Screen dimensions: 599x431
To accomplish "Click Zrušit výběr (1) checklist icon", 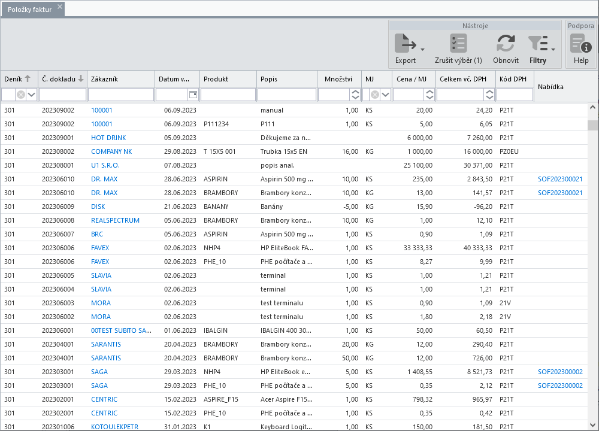I will (458, 43).
